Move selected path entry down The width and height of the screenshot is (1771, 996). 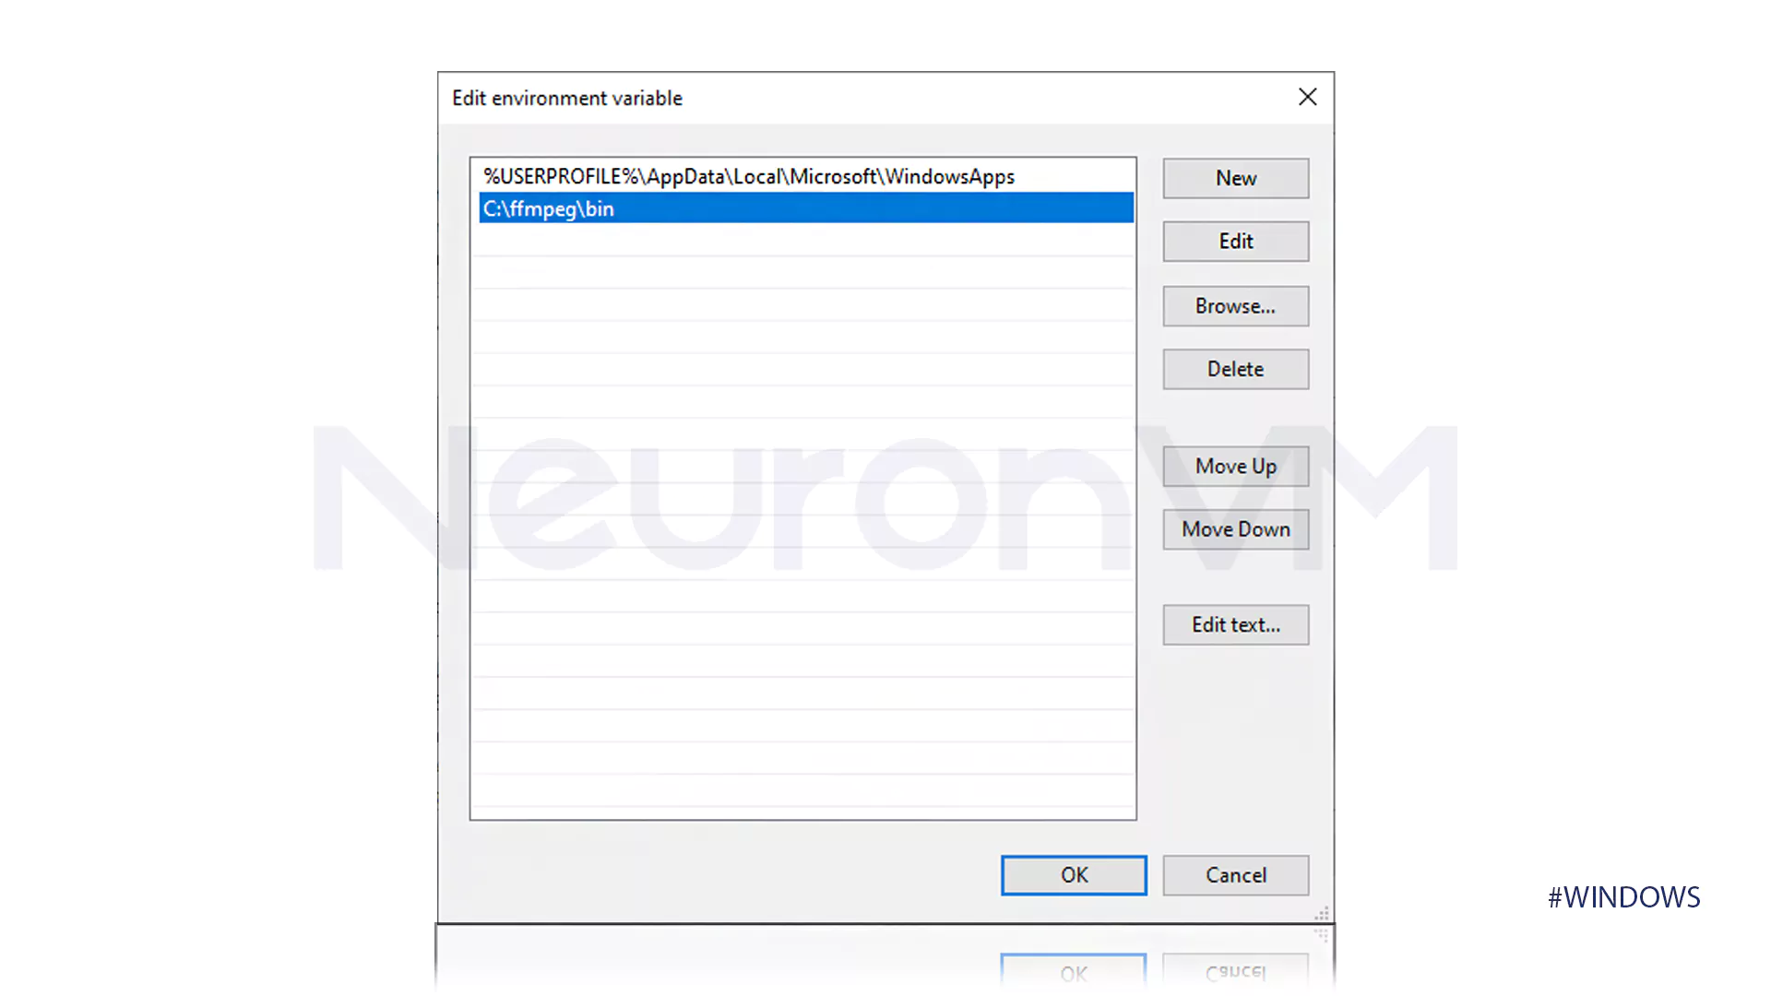[x=1236, y=529]
